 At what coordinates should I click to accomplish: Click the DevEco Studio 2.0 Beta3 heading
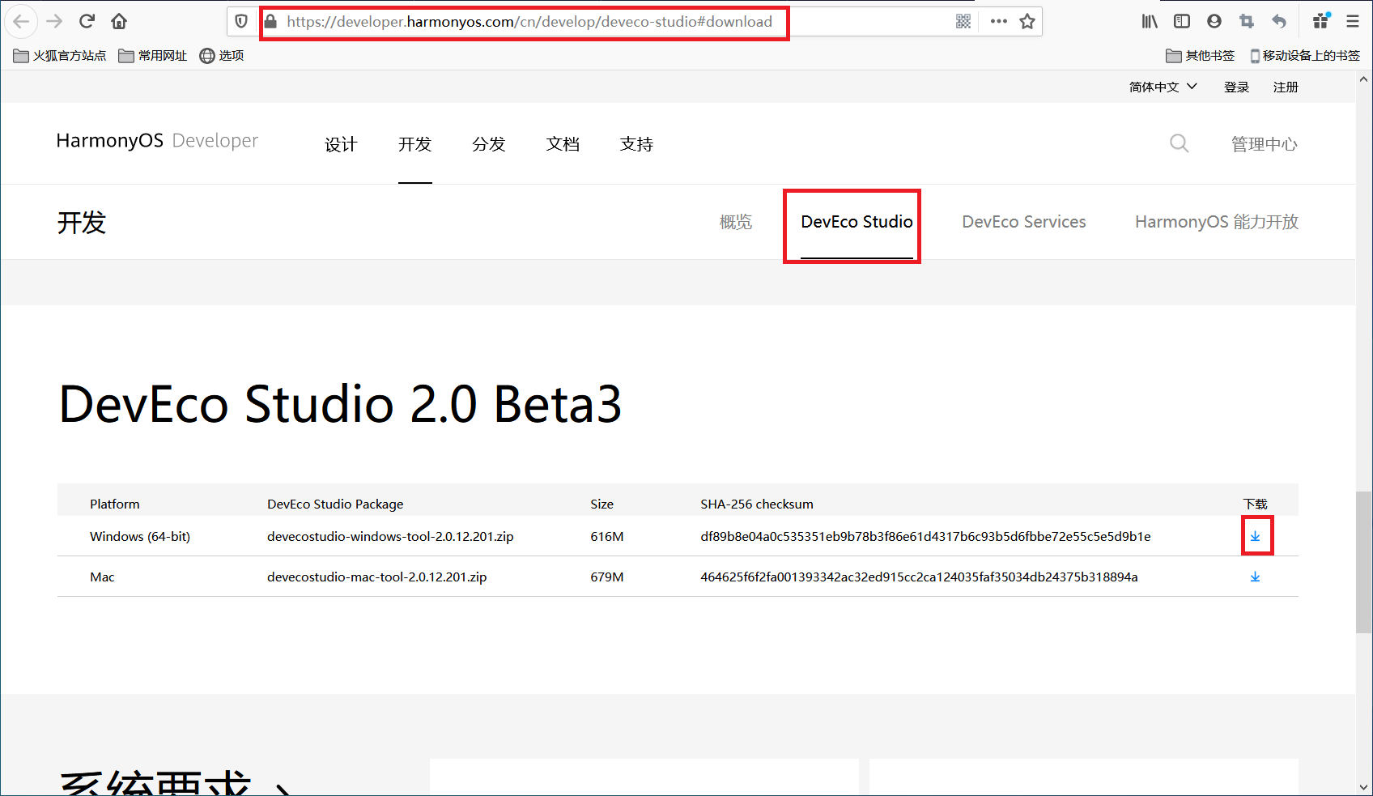click(341, 404)
